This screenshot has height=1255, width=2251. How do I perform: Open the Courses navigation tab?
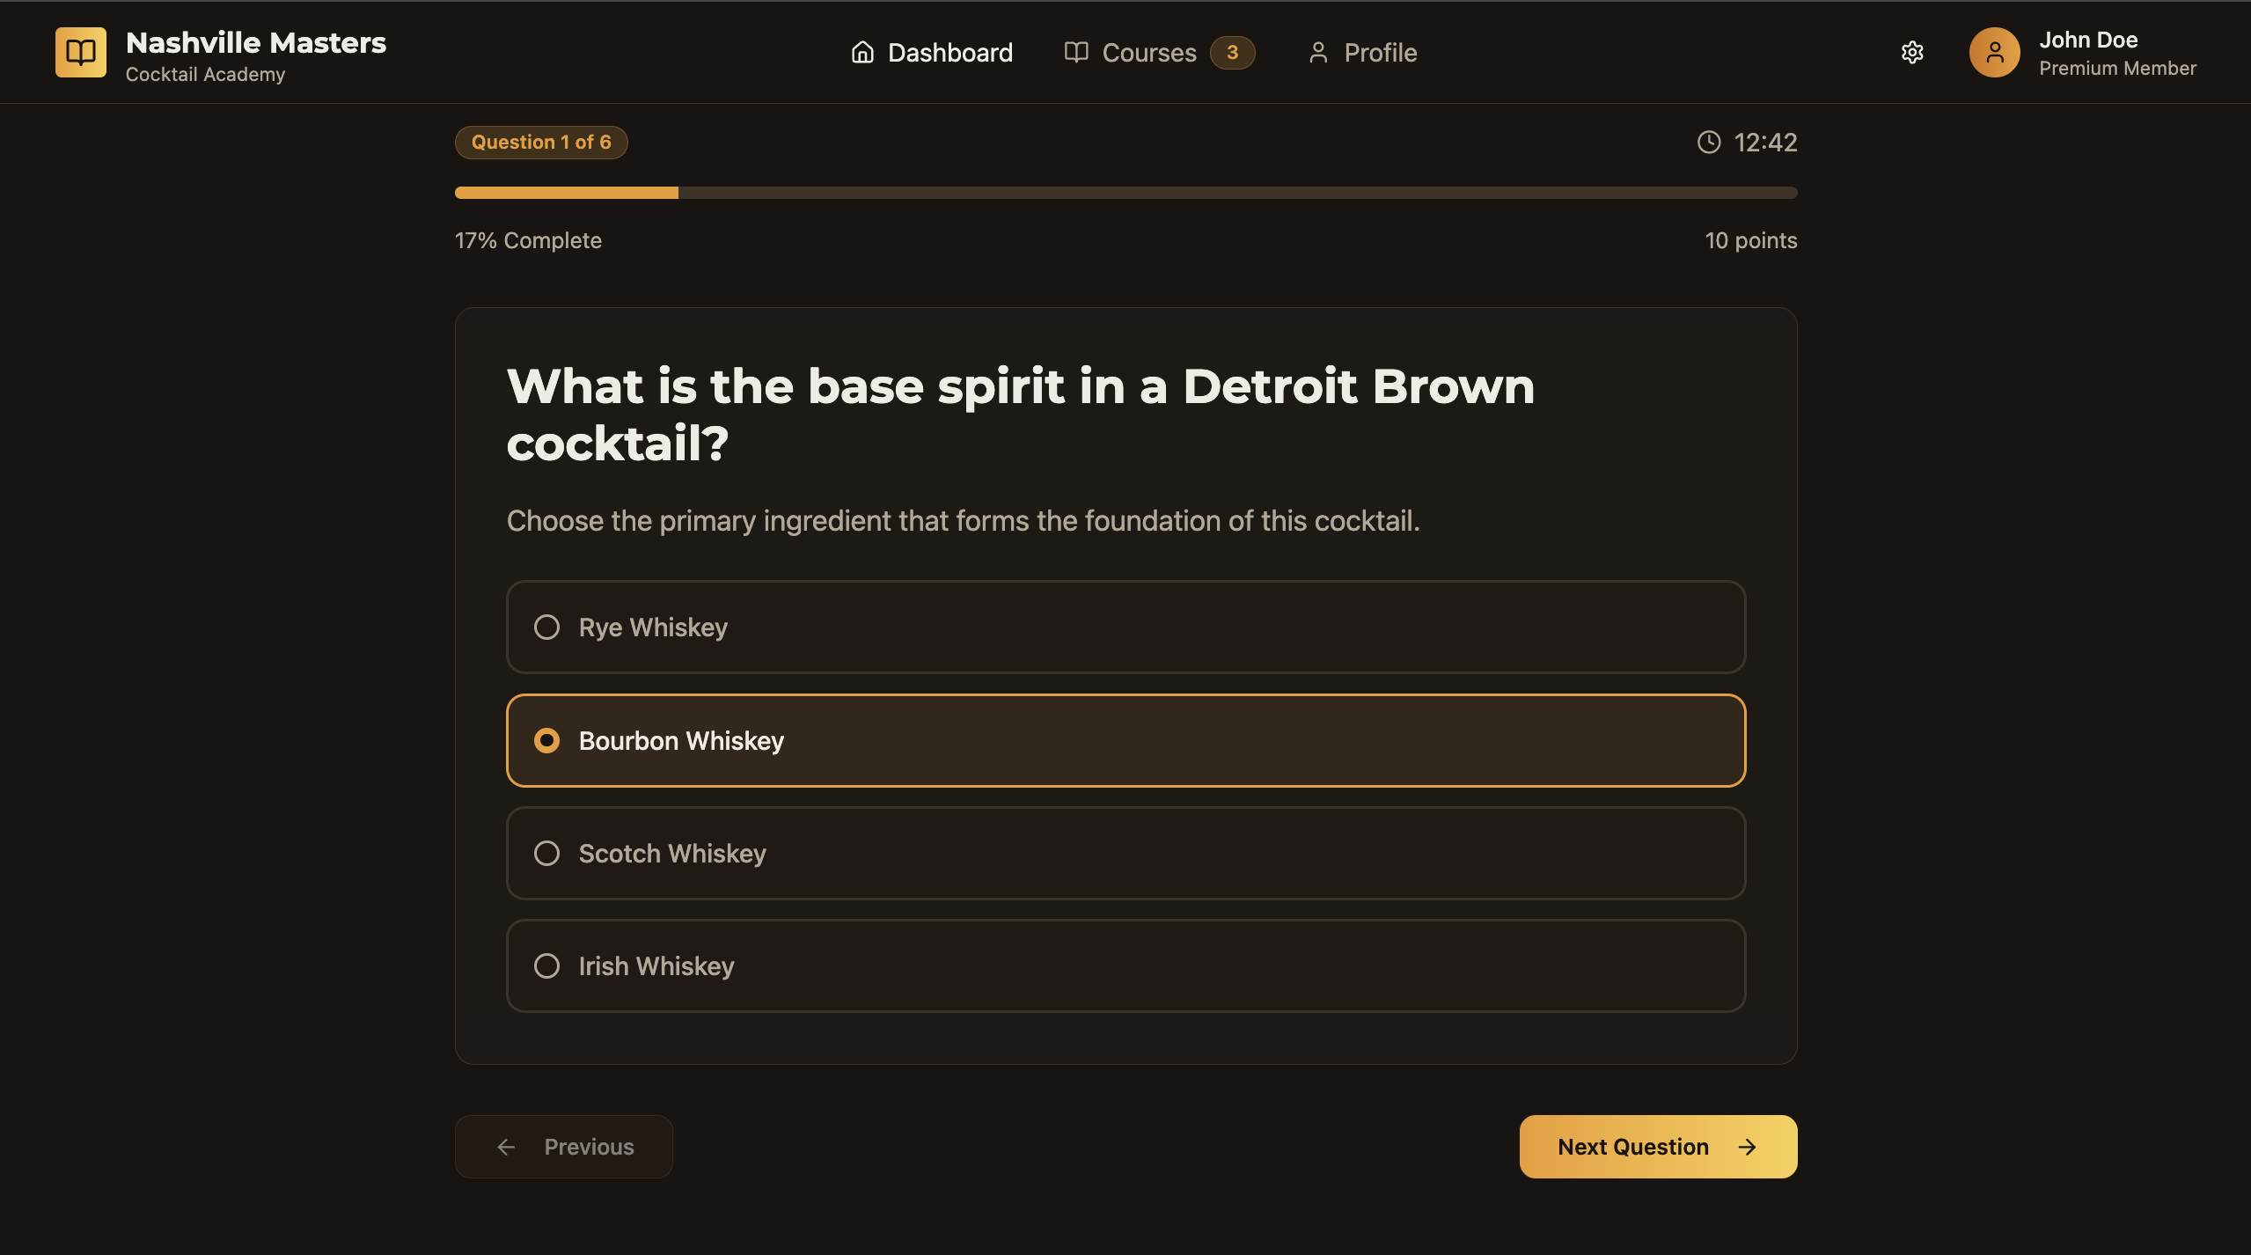pyautogui.click(x=1159, y=52)
